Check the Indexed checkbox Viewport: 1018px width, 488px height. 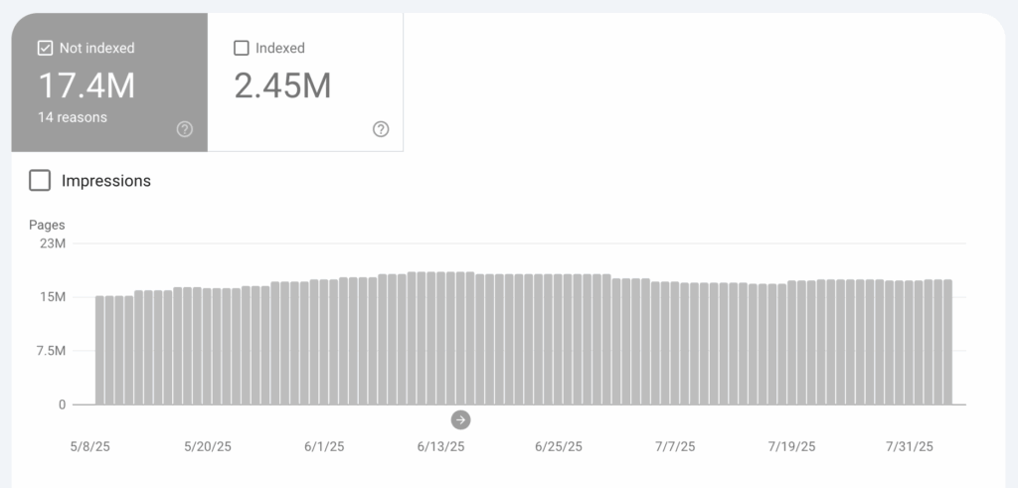coord(241,48)
